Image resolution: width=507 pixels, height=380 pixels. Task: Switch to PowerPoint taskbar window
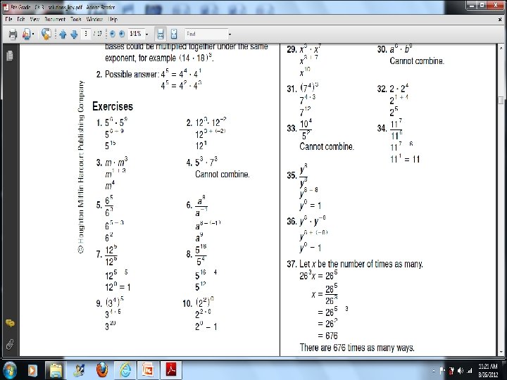(148, 370)
